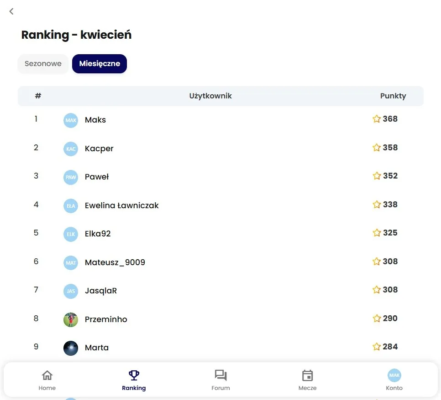441x400 pixels.
Task: Select the Ranking trophy icon
Action: click(x=134, y=375)
